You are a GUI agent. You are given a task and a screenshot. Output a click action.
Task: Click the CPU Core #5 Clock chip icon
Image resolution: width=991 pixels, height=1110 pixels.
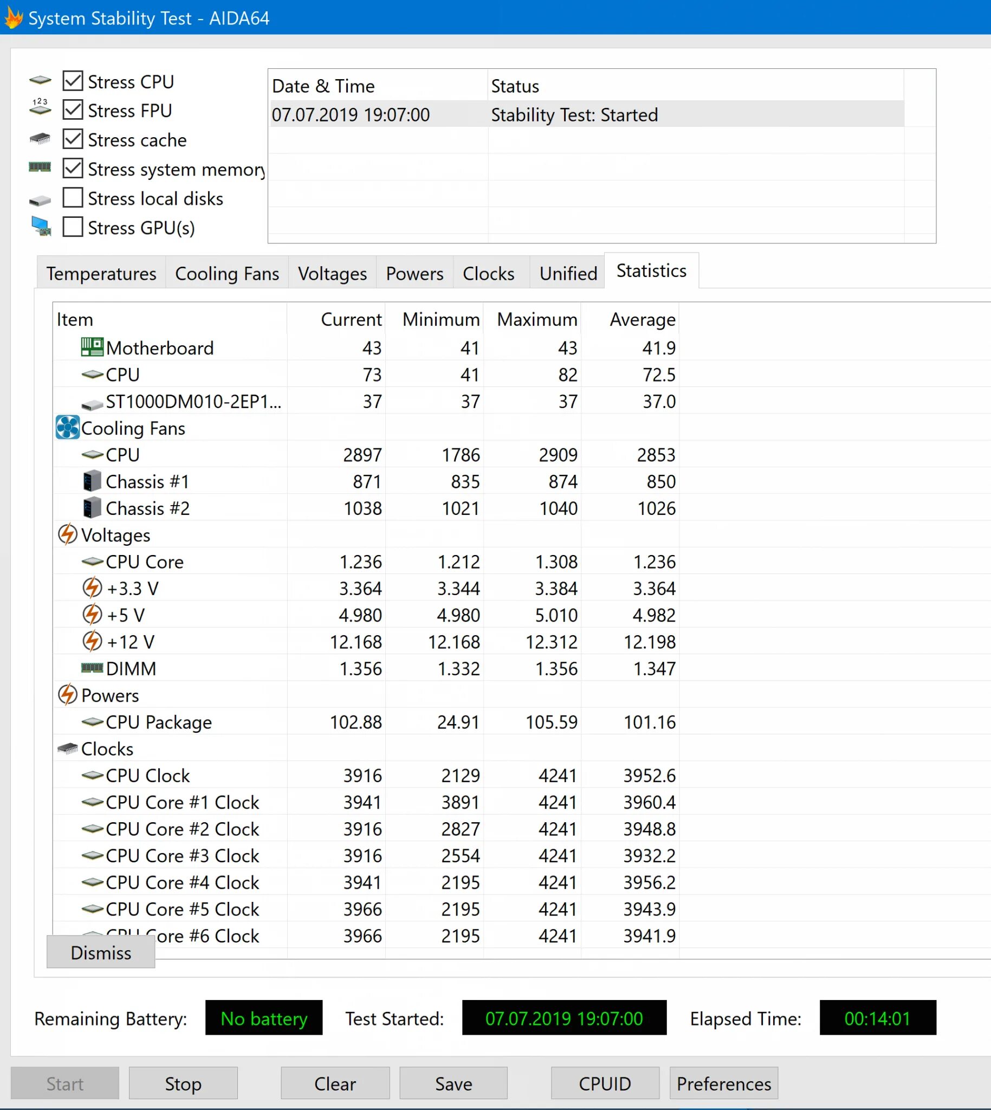92,908
